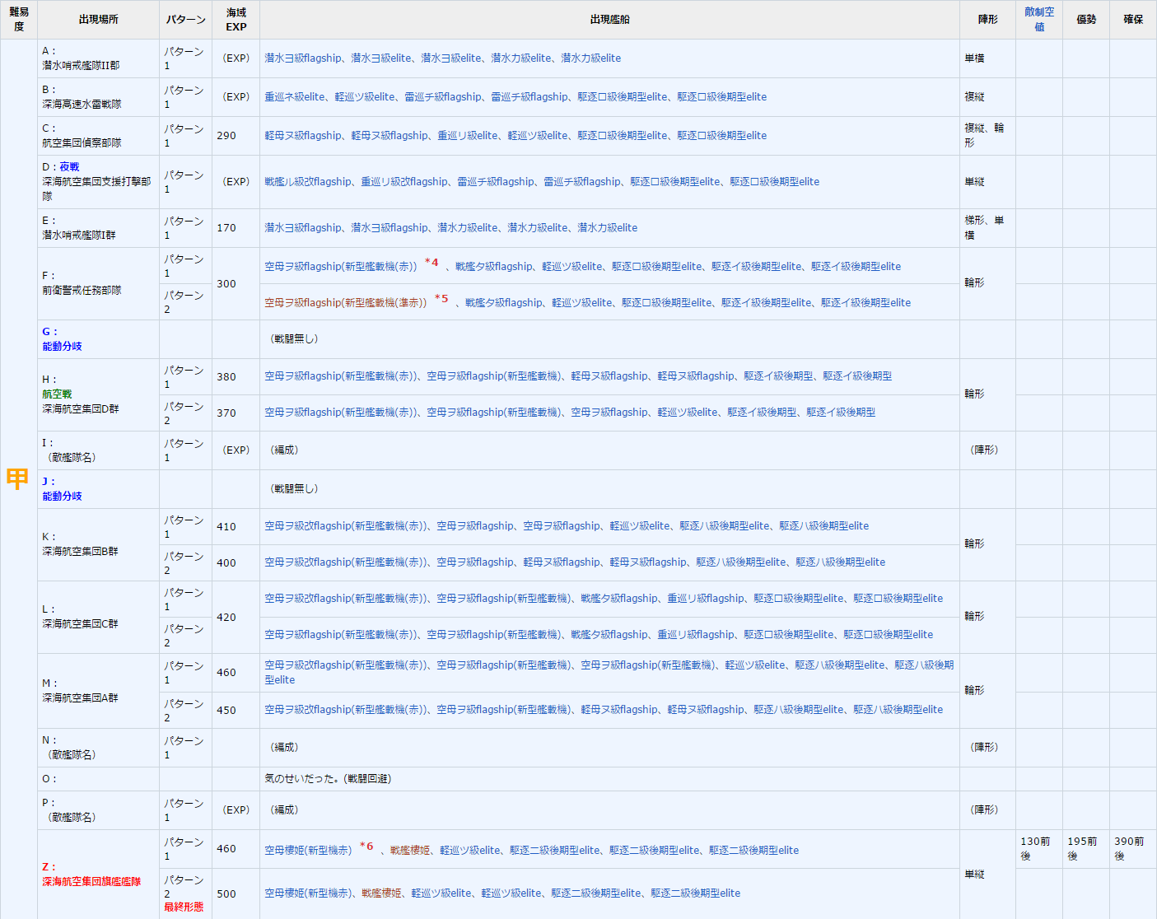Select EXP value 420 in row L
The image size is (1157, 919).
226,618
